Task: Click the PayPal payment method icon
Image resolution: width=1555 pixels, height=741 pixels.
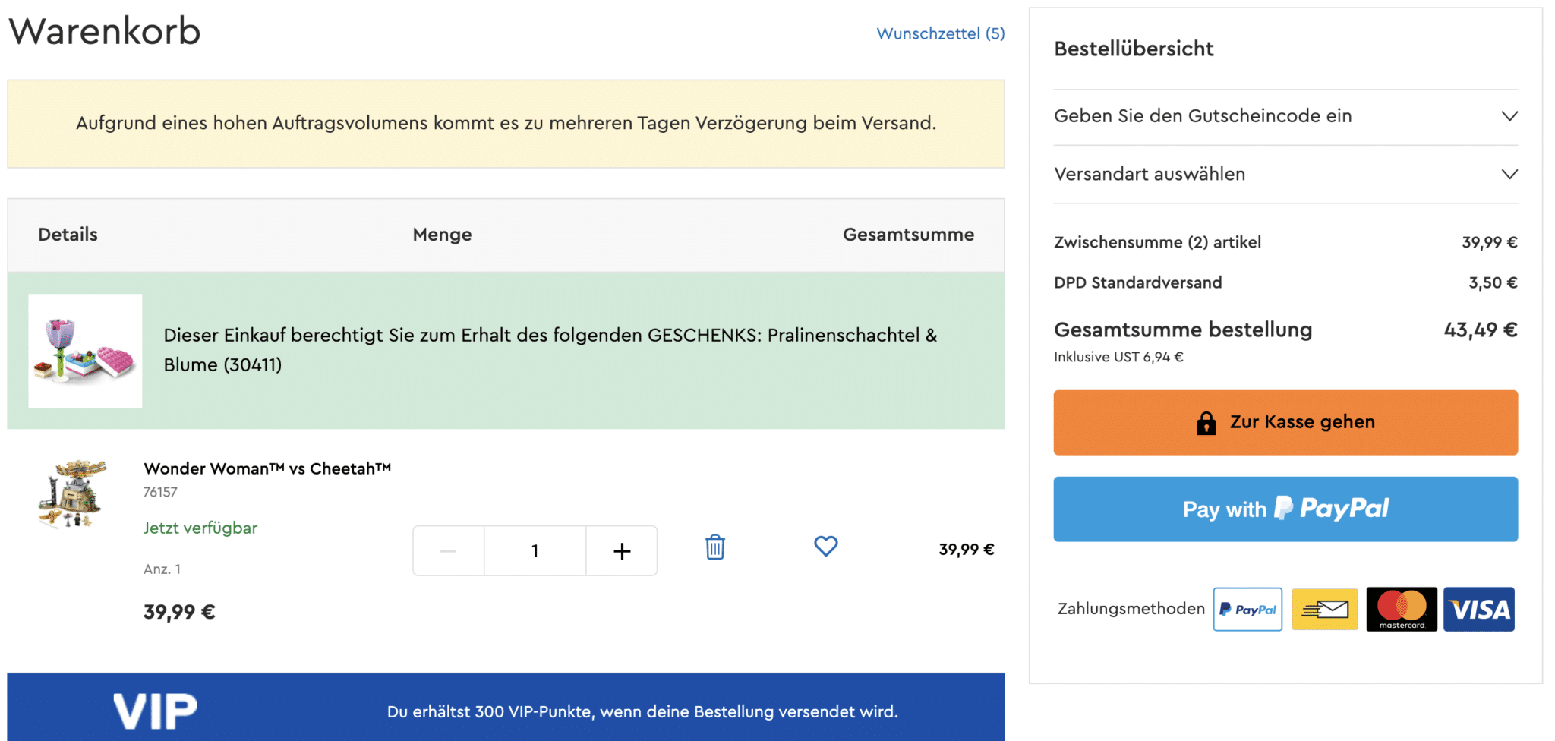Action: (x=1247, y=609)
